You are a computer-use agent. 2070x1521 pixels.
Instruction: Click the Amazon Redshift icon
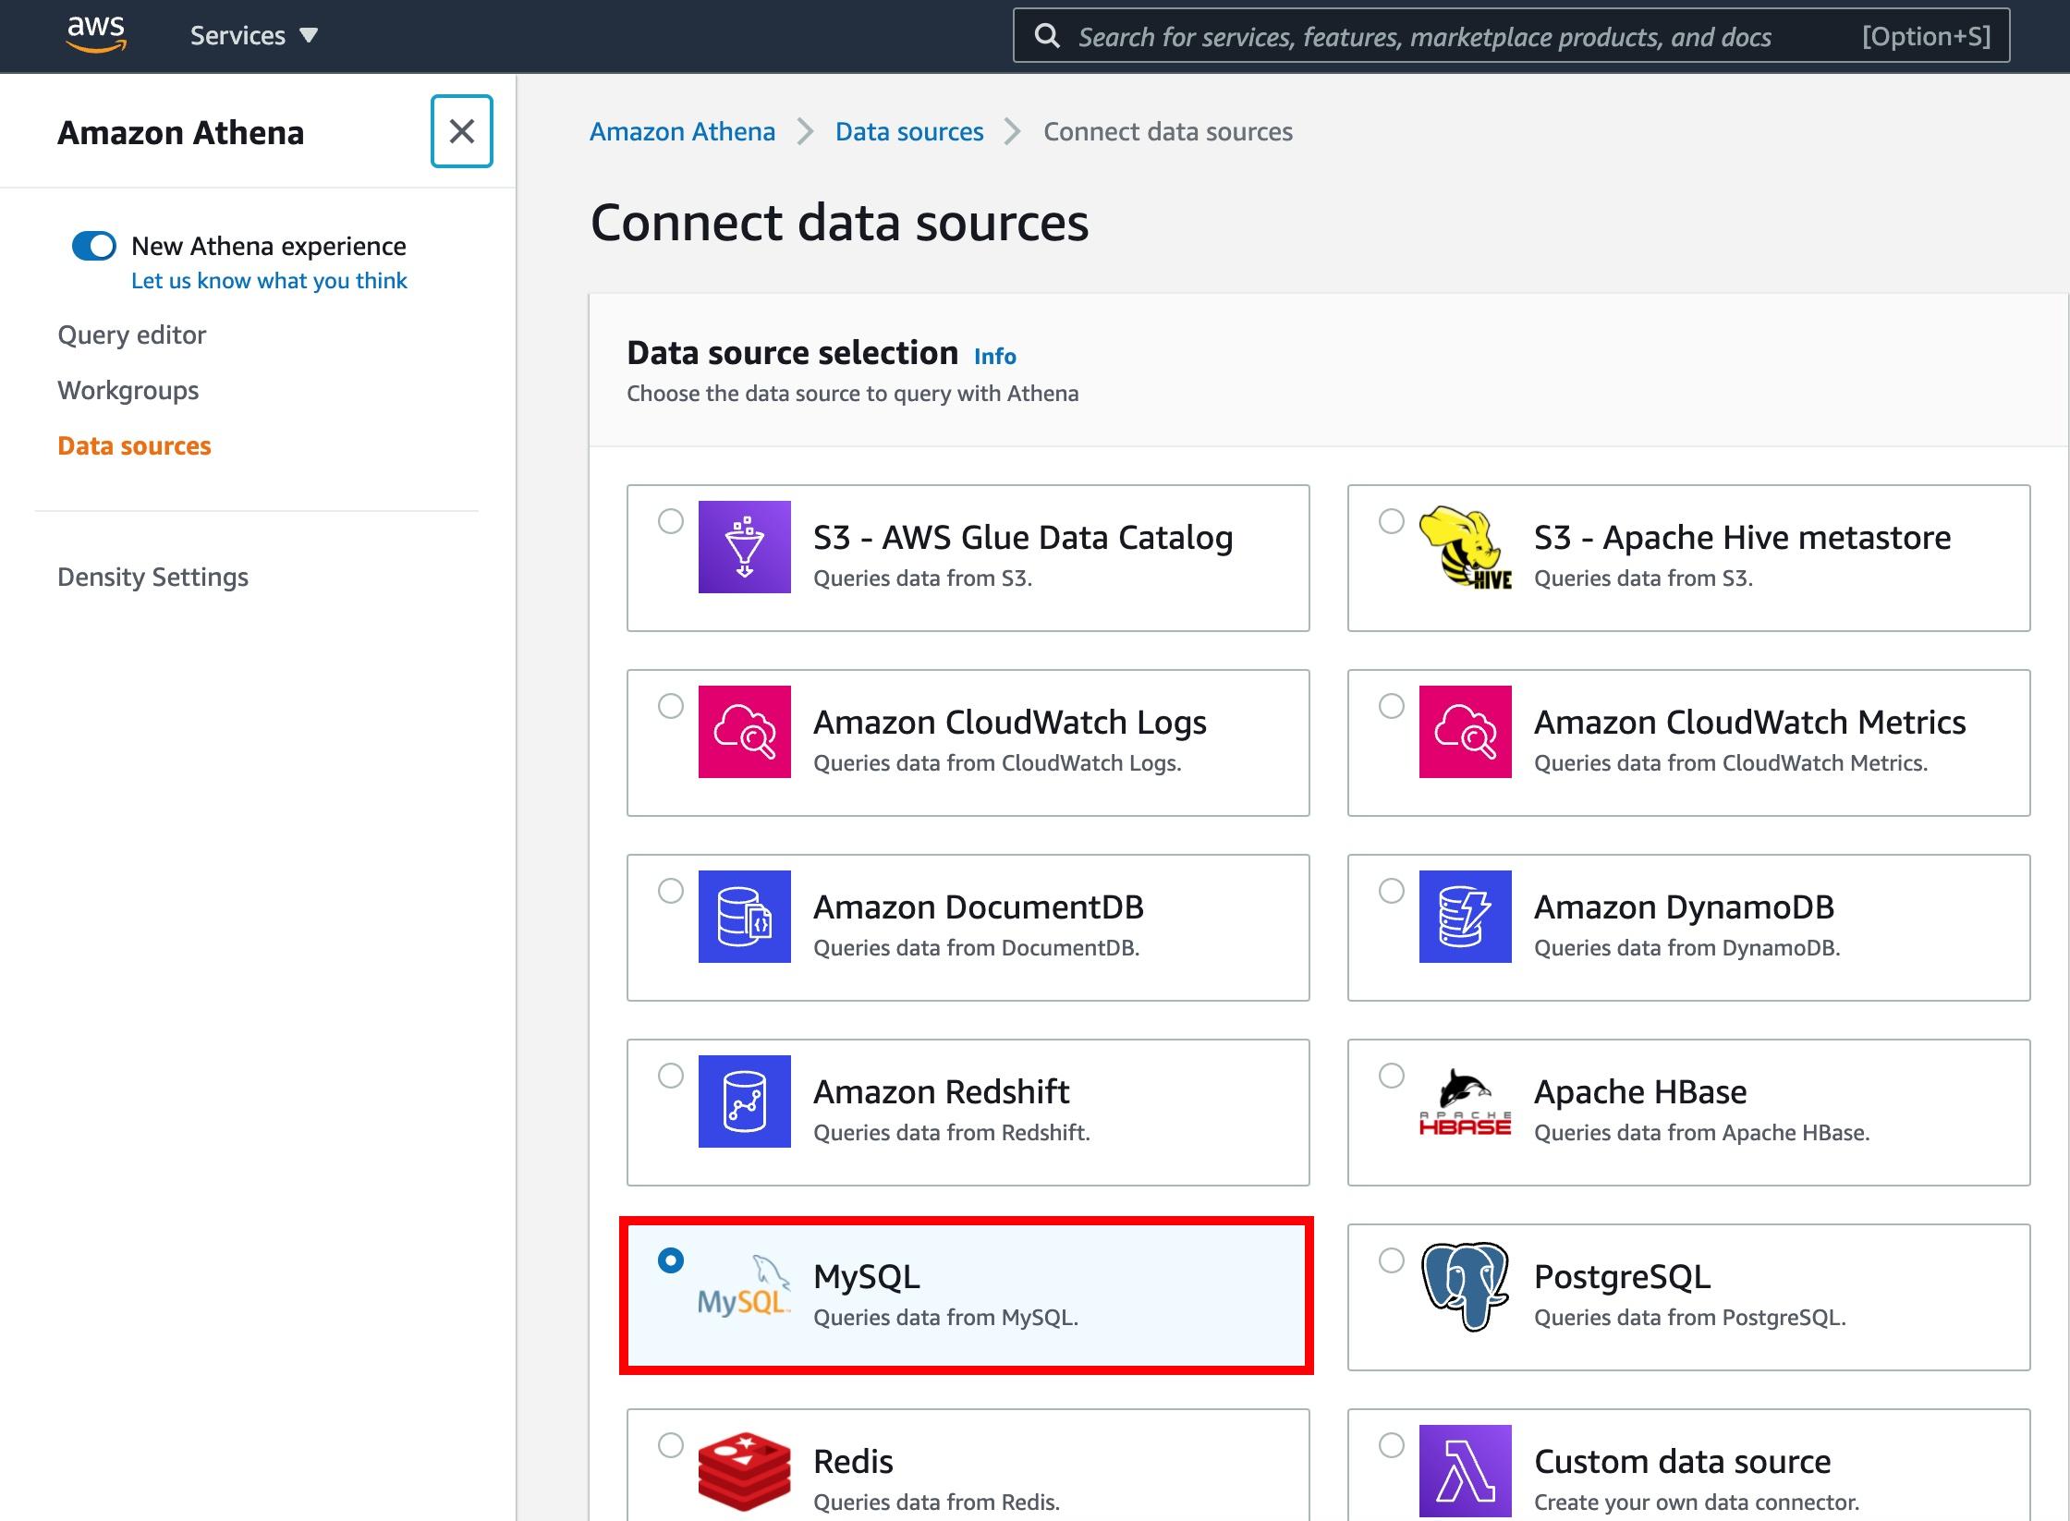pyautogui.click(x=744, y=1101)
